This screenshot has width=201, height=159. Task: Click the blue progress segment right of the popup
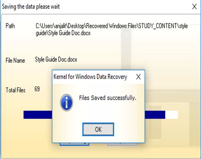pos(155,115)
